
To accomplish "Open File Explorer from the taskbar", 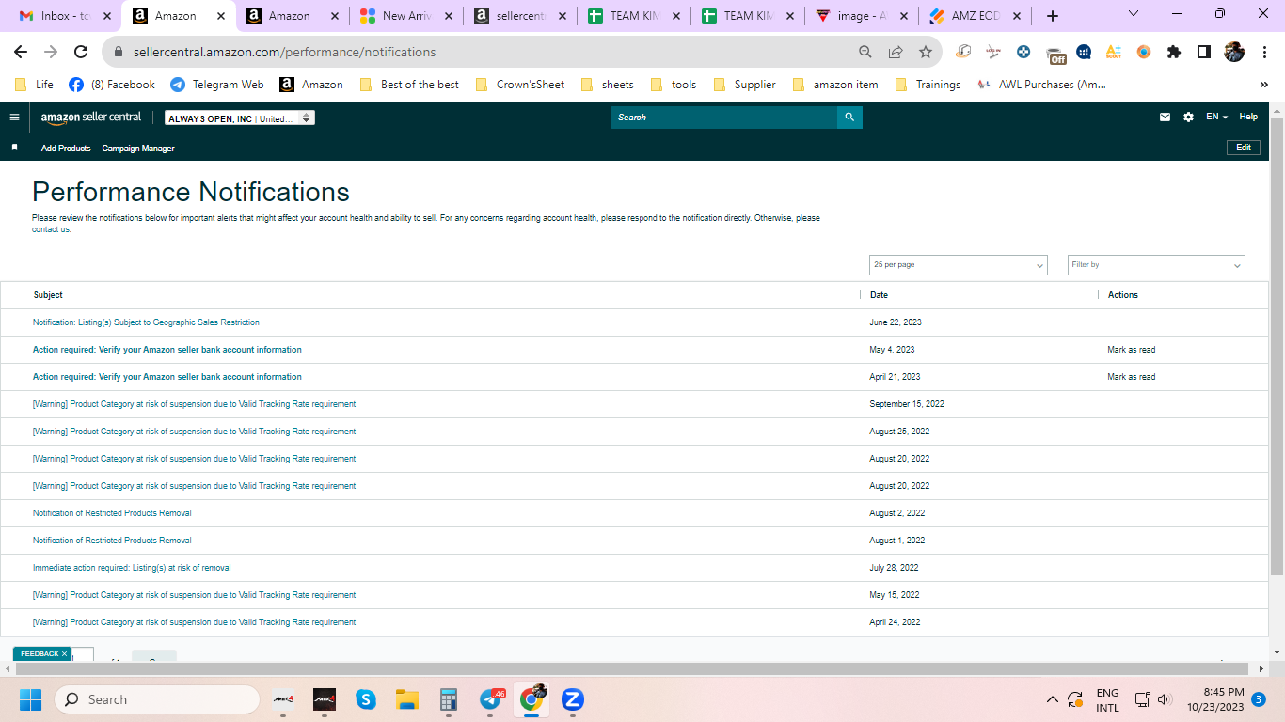I will (x=407, y=699).
